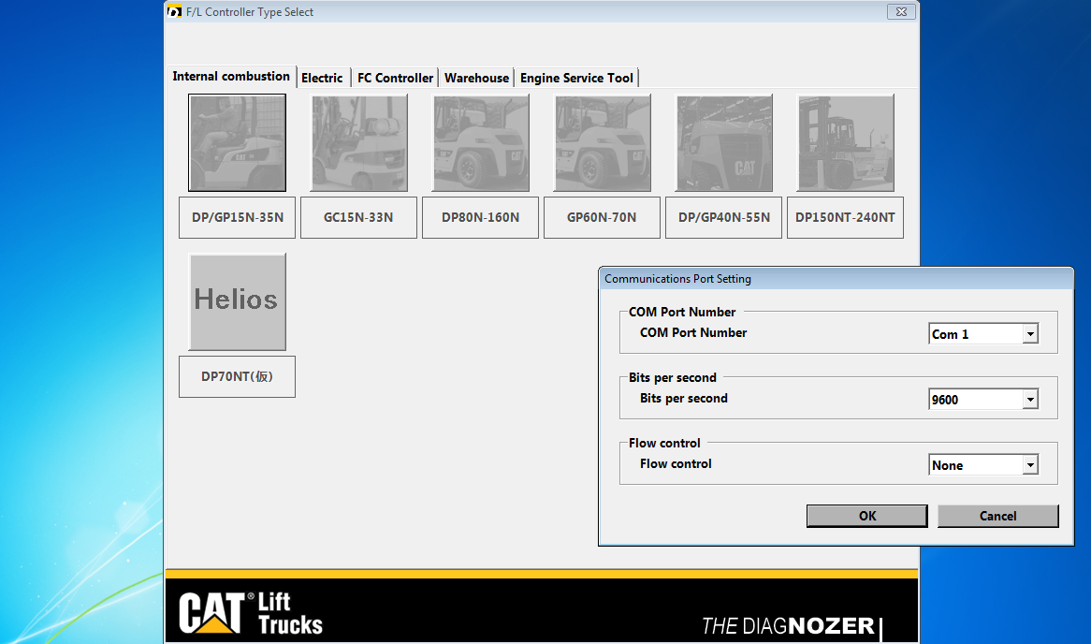
Task: Click the None flow control field
Action: pos(976,465)
